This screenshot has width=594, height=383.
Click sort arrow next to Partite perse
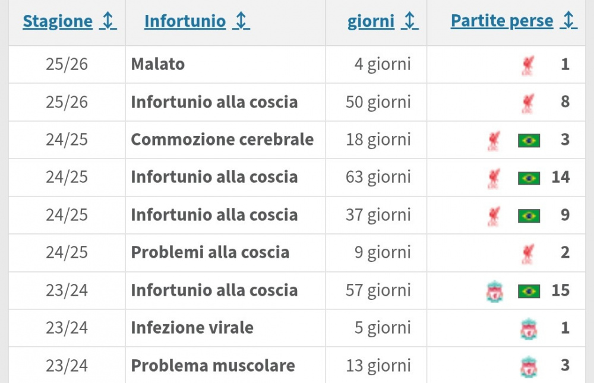(568, 21)
